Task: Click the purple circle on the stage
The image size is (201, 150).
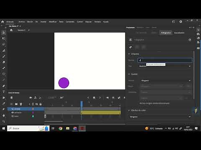Action: [64, 83]
